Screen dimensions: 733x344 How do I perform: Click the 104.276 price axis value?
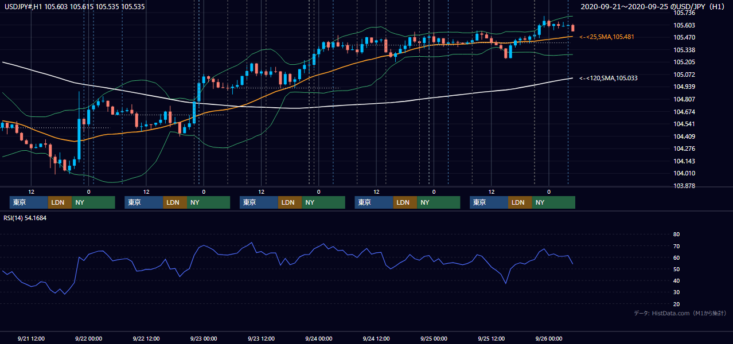pos(684,148)
